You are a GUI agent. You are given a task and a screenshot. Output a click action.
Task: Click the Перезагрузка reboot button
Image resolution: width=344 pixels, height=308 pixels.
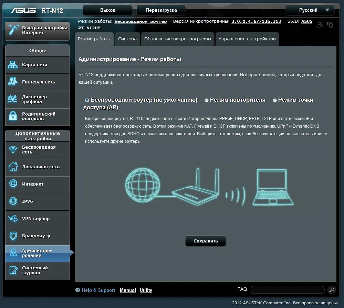point(161,10)
